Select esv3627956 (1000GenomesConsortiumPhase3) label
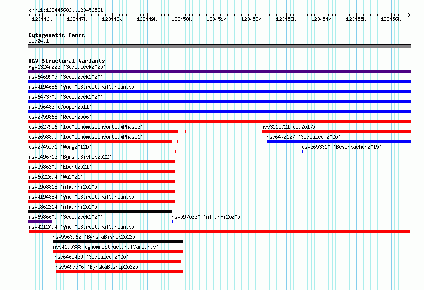Viewport: 424px width, 290px height. (86, 127)
